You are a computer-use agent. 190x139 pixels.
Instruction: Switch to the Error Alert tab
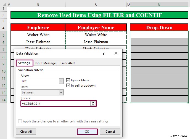tap(67, 63)
